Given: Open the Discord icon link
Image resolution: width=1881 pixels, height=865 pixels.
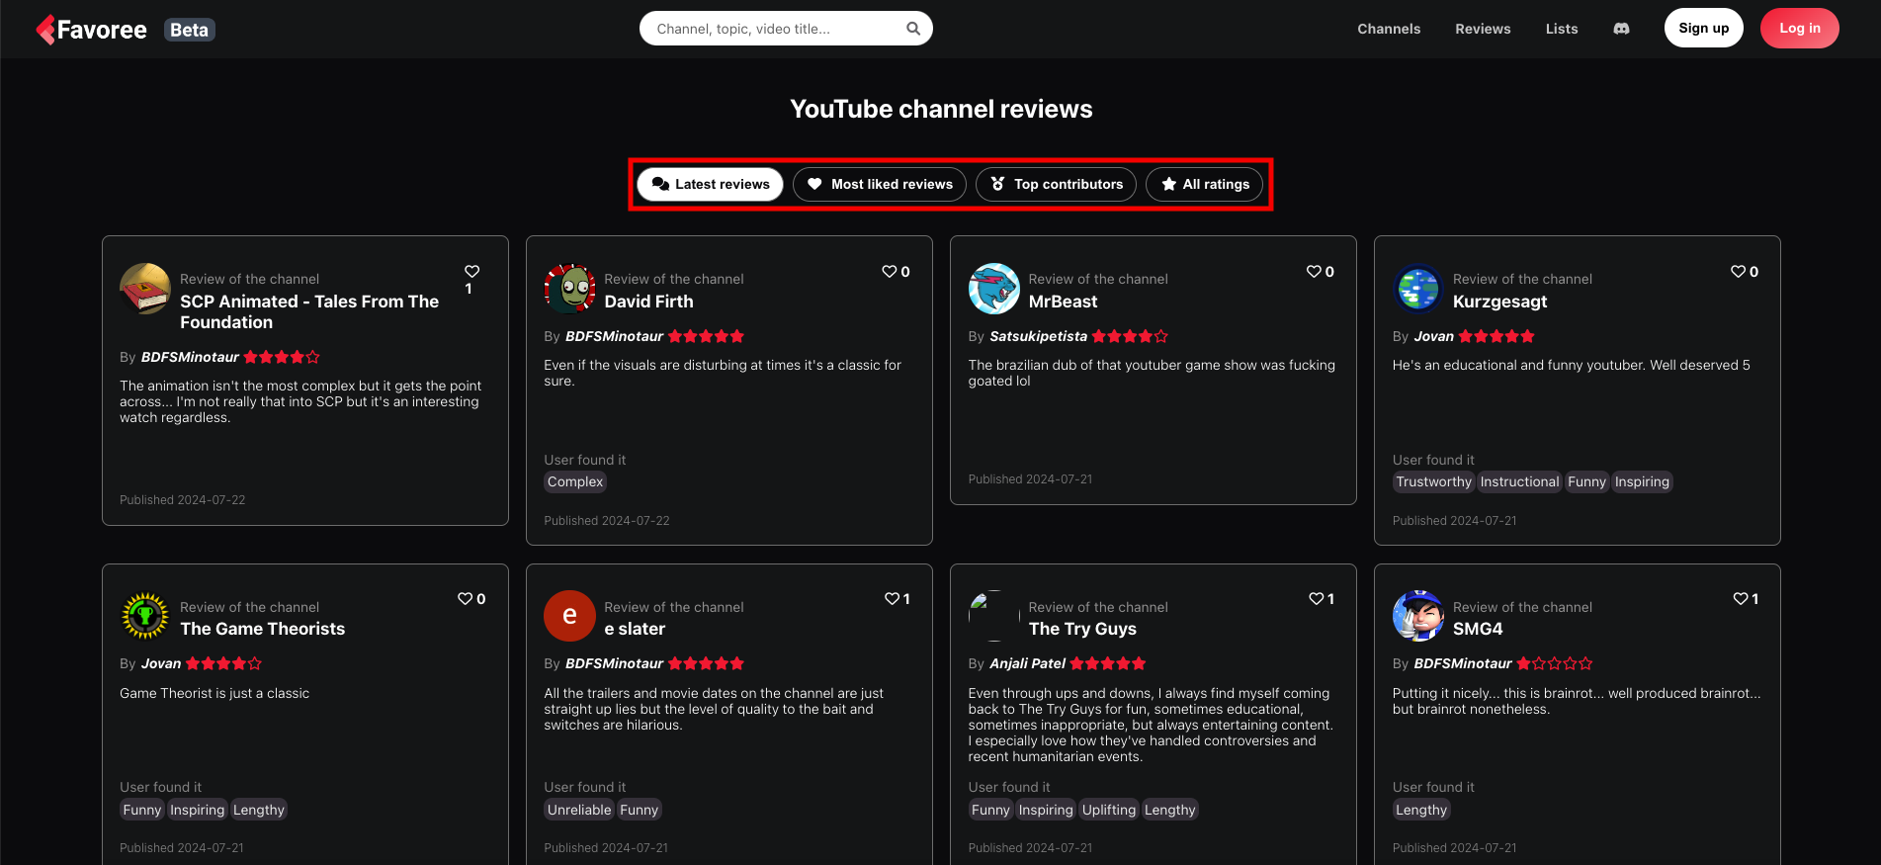Looking at the screenshot, I should (1621, 29).
